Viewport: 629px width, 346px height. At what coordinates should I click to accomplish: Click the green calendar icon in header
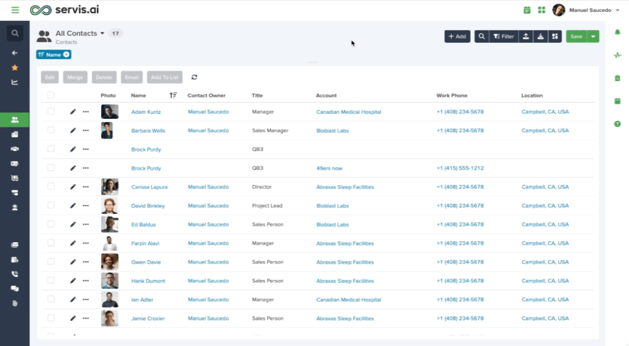pos(527,10)
